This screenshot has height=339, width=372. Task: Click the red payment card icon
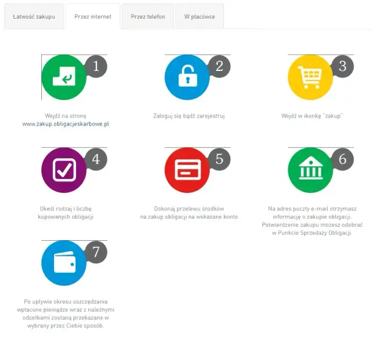click(187, 170)
